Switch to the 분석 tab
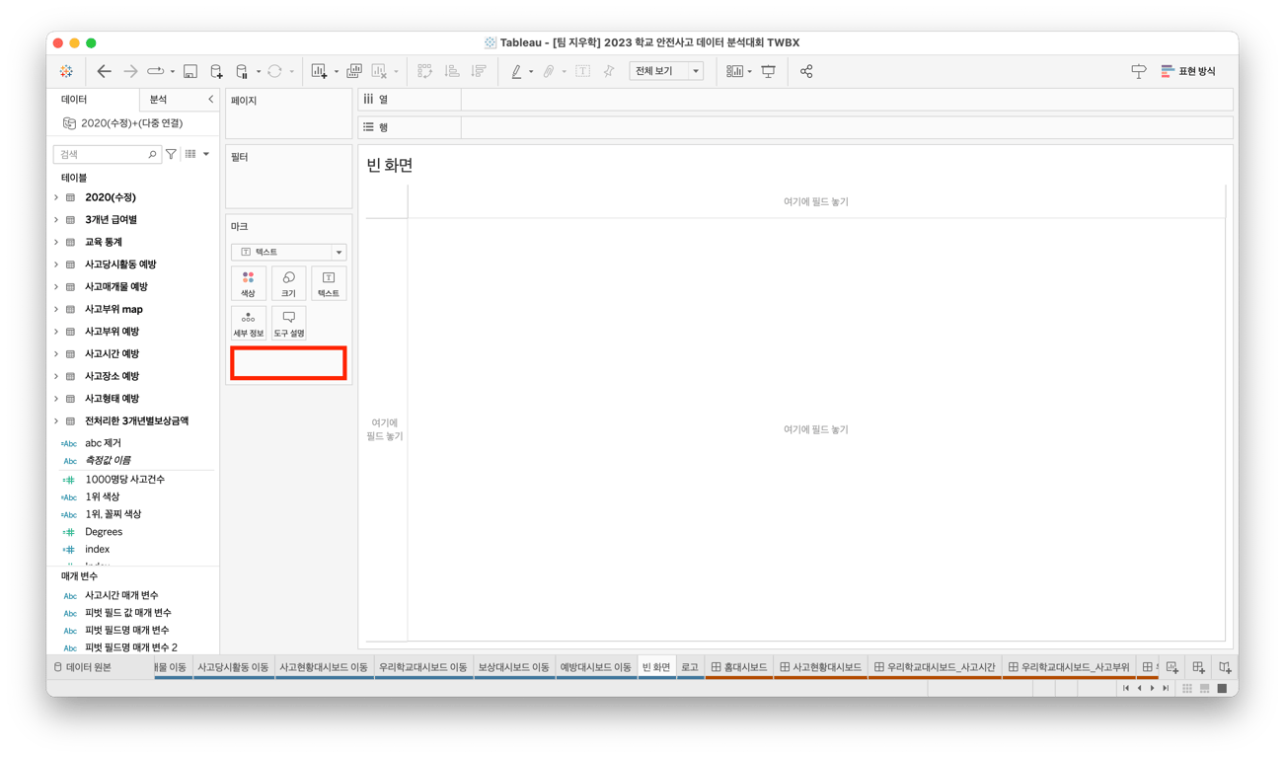1285x758 pixels. (x=158, y=100)
